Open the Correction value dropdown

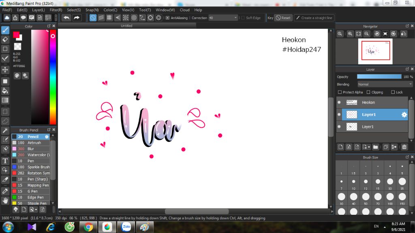coord(235,18)
